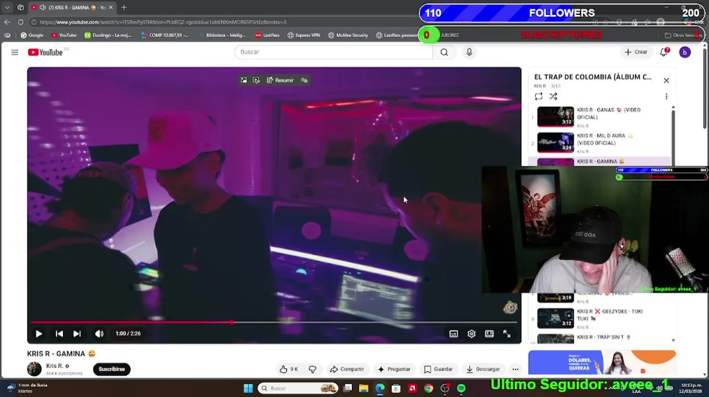Toggle playlist loop
This screenshot has height=397, width=709.
pos(538,96)
